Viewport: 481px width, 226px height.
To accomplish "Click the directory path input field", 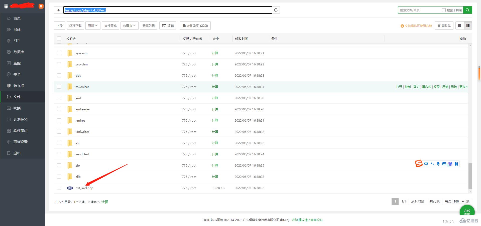I will 168,10.
